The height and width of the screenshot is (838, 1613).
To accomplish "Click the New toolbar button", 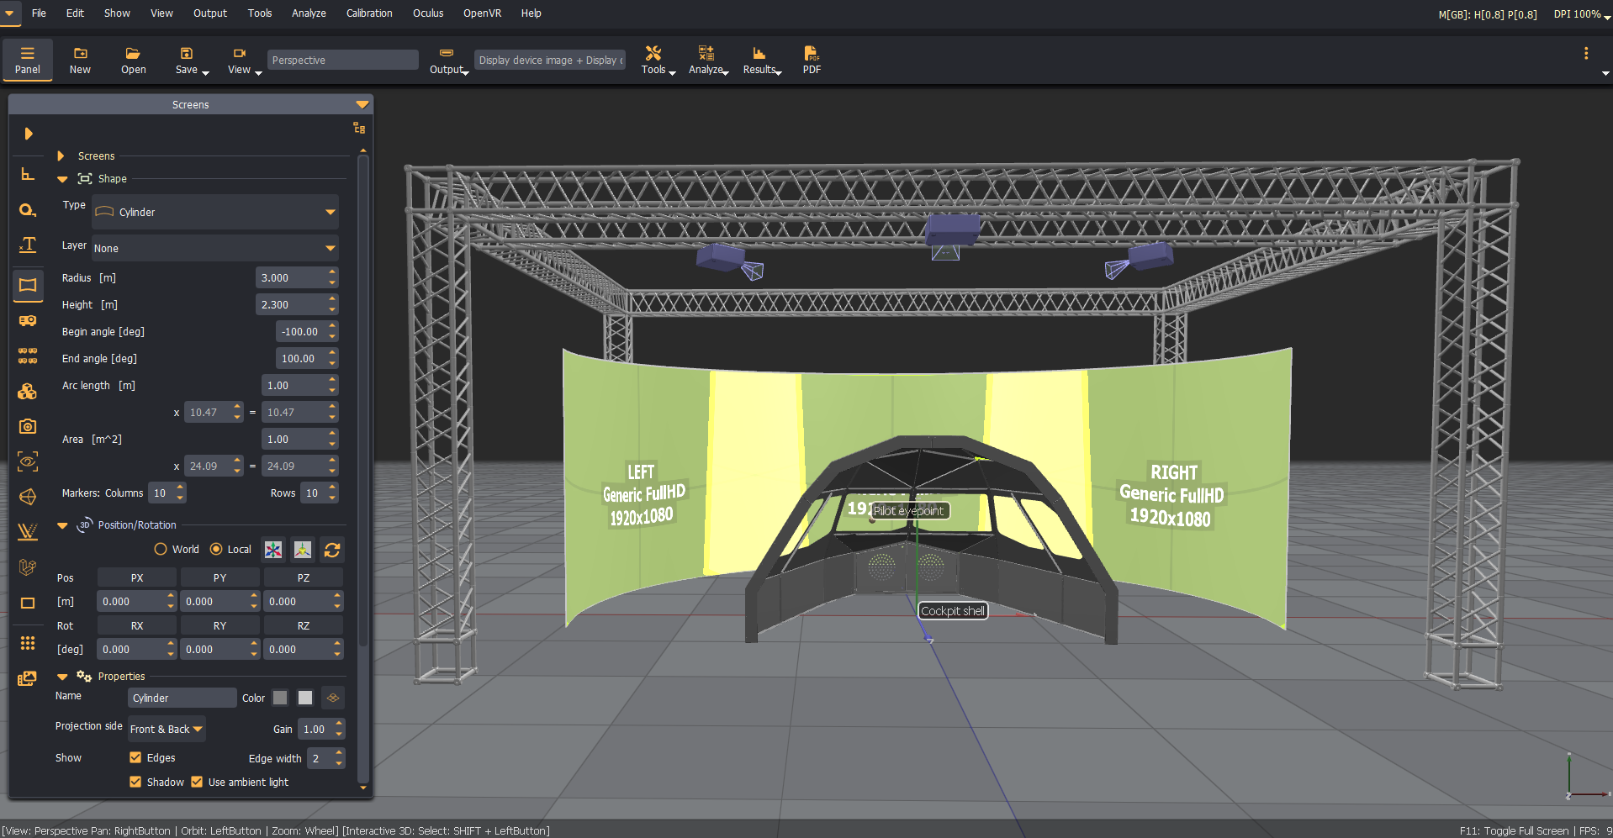I will click(80, 60).
